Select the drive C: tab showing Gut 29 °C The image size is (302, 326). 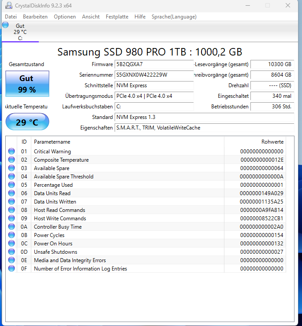(20, 32)
